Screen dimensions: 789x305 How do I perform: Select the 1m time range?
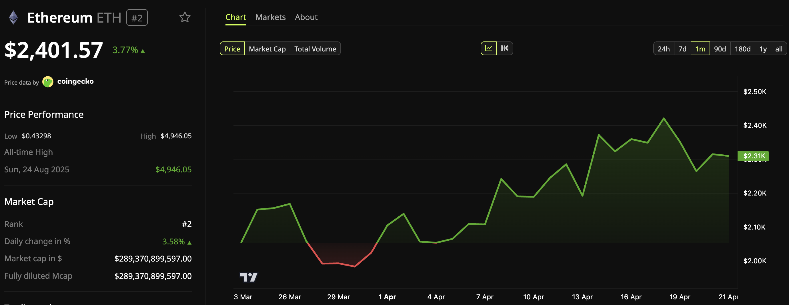[700, 48]
